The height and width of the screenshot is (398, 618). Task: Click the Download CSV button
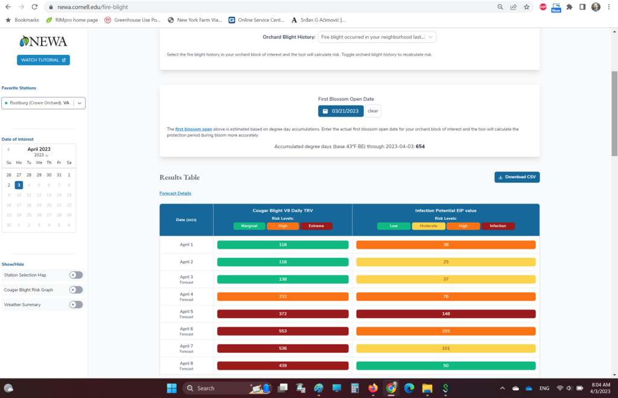pyautogui.click(x=517, y=177)
